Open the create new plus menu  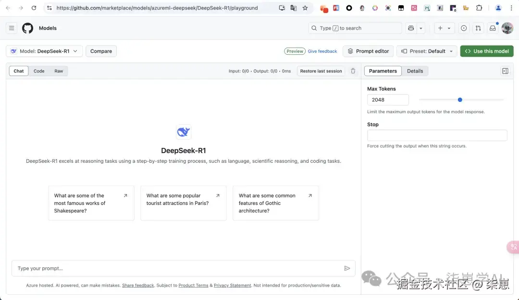pyautogui.click(x=444, y=28)
